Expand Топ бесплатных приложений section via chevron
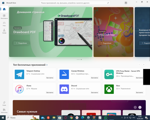Viewport: 150px width, 120px height. click(47, 65)
